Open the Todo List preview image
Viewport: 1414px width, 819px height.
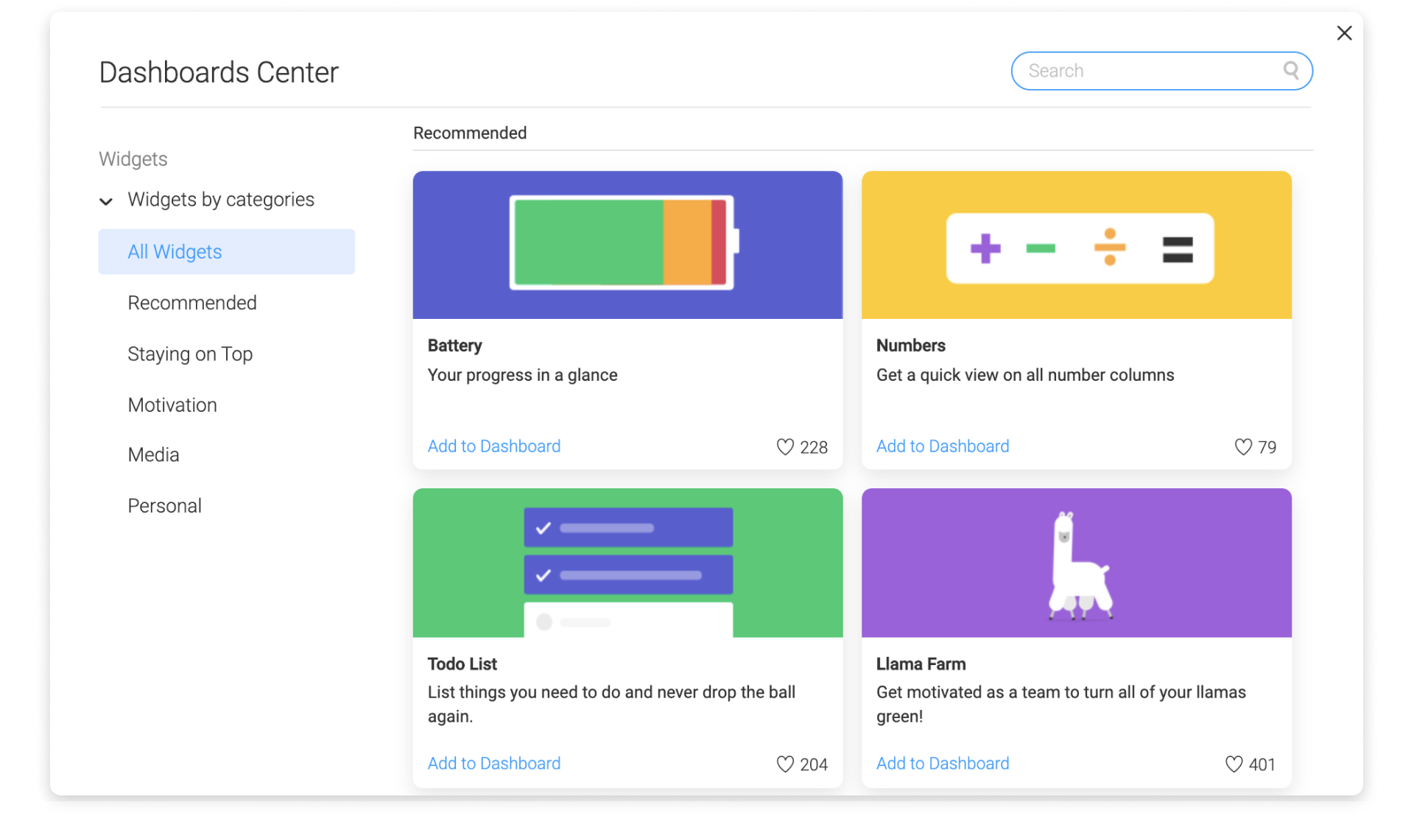tap(627, 563)
